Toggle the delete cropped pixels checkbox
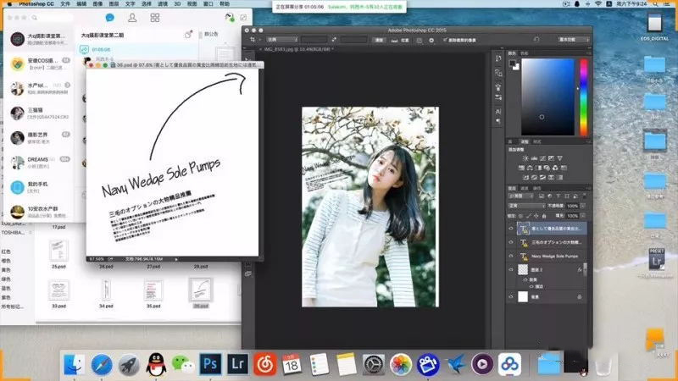The image size is (678, 381). click(x=445, y=40)
